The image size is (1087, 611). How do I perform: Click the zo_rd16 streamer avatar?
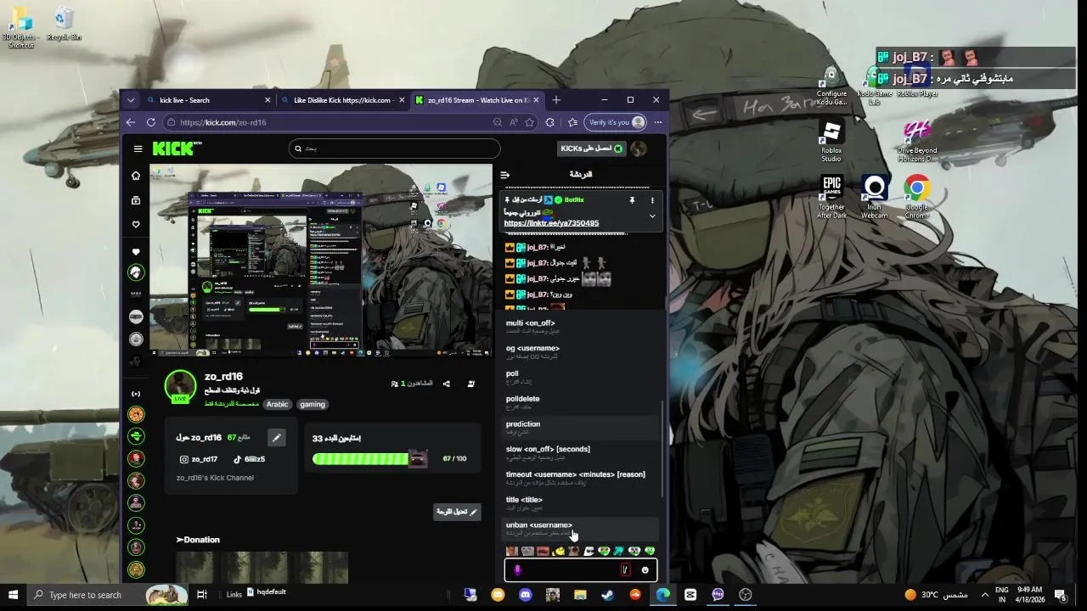[x=180, y=386]
